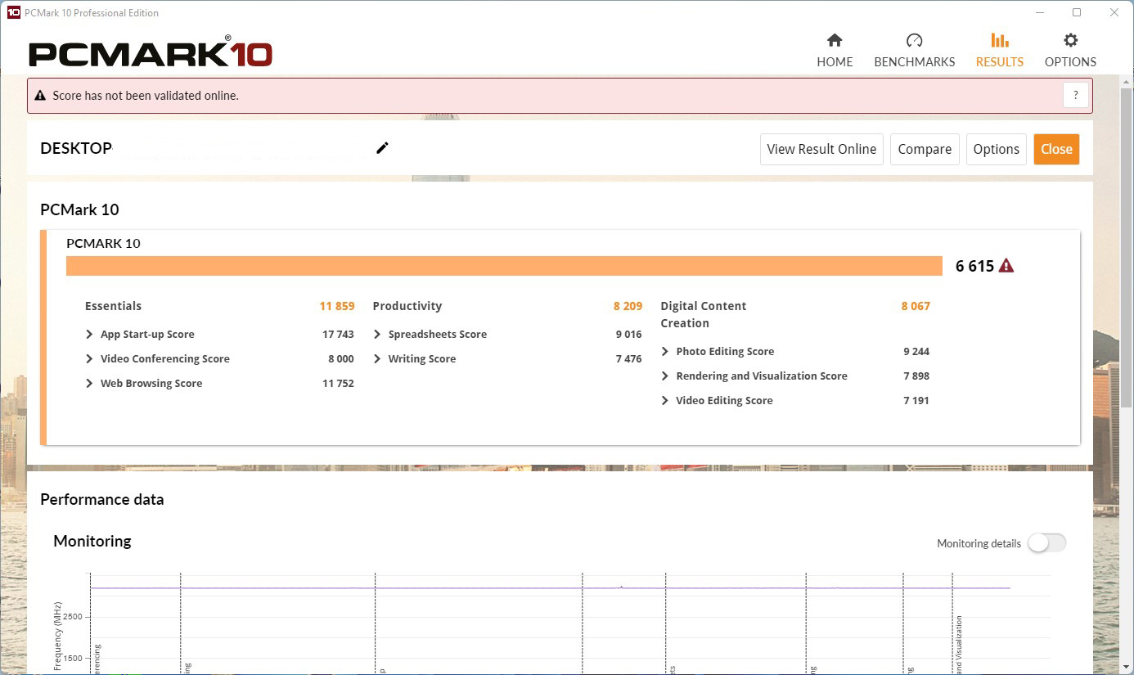Viewport: 1134px width, 675px height.
Task: Click the Photo Editing value 9 244
Action: 916,351
